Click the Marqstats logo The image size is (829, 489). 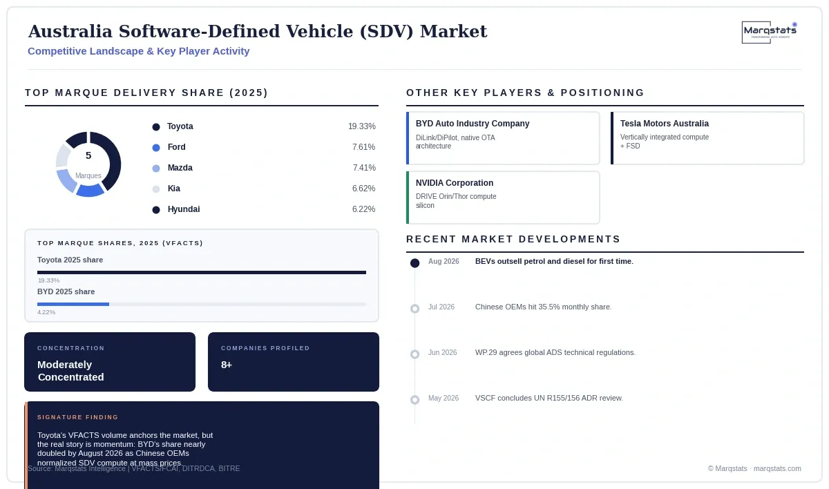pos(770,32)
